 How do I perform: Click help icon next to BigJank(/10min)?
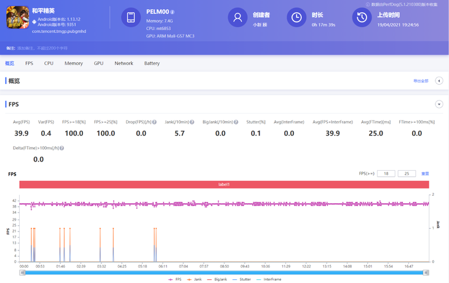(236, 122)
